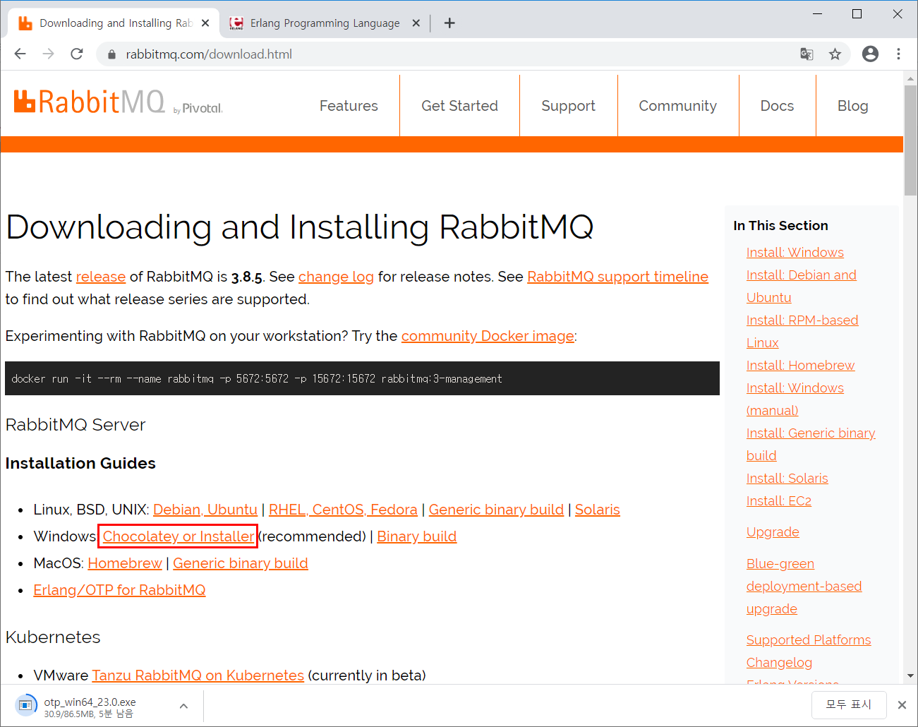Open the Chrome three-dot menu

point(898,54)
